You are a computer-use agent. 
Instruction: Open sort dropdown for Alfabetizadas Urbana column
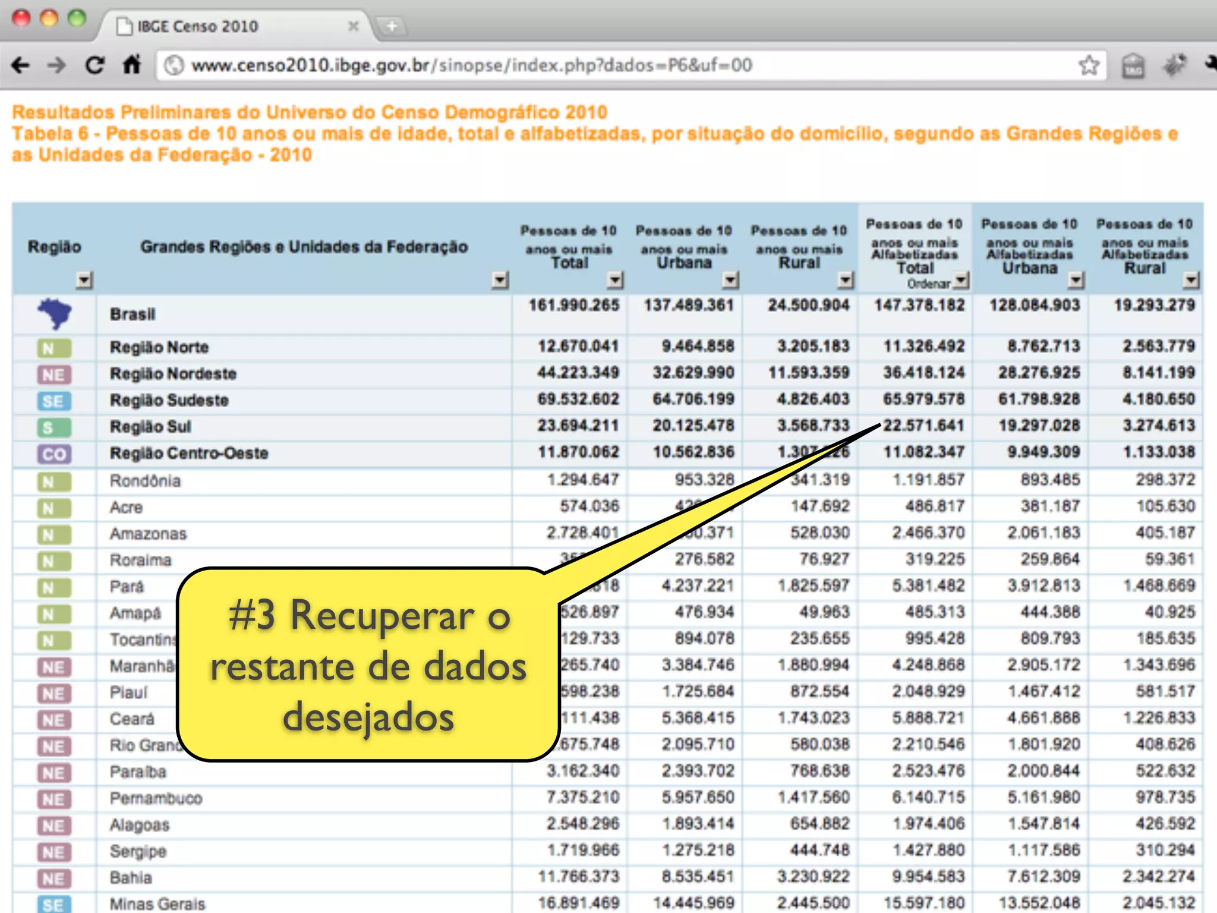[x=1076, y=280]
